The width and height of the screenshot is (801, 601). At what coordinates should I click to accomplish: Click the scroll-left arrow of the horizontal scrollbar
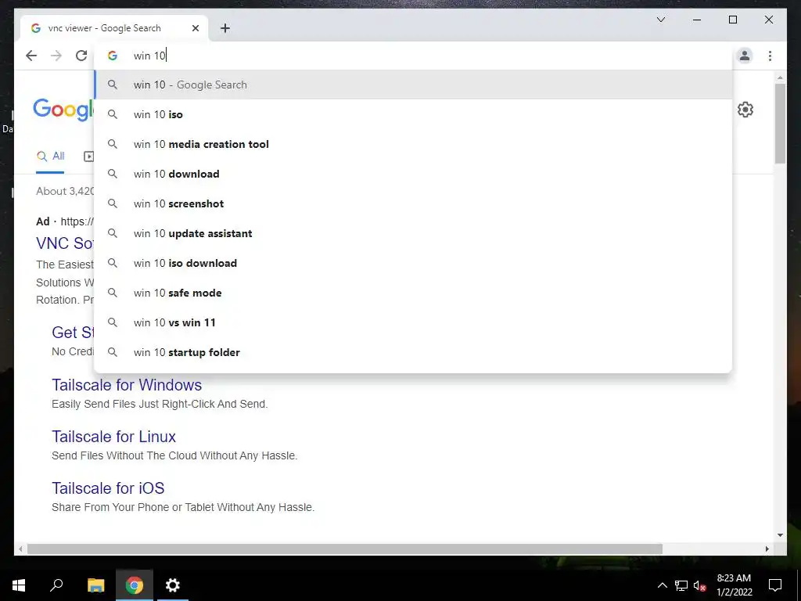click(x=20, y=549)
